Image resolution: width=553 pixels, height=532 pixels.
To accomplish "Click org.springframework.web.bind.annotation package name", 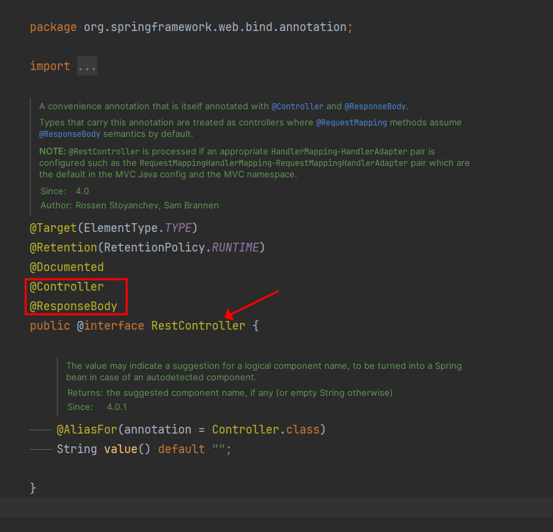I will point(215,27).
